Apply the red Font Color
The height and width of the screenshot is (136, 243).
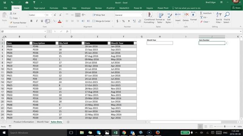click(60, 21)
